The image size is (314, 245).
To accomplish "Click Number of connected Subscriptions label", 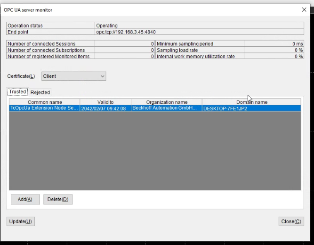I will click(46, 50).
